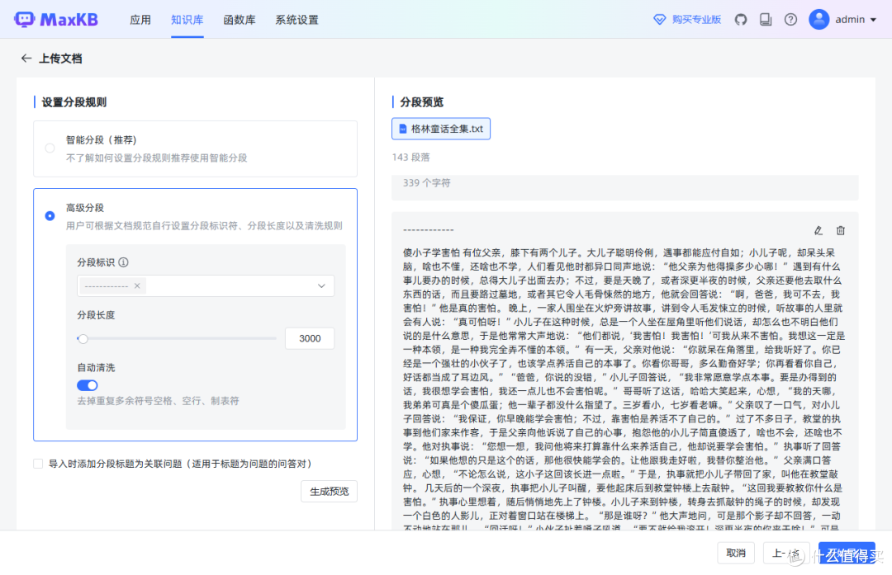
Task: Click the admin avatar icon
Action: click(818, 18)
